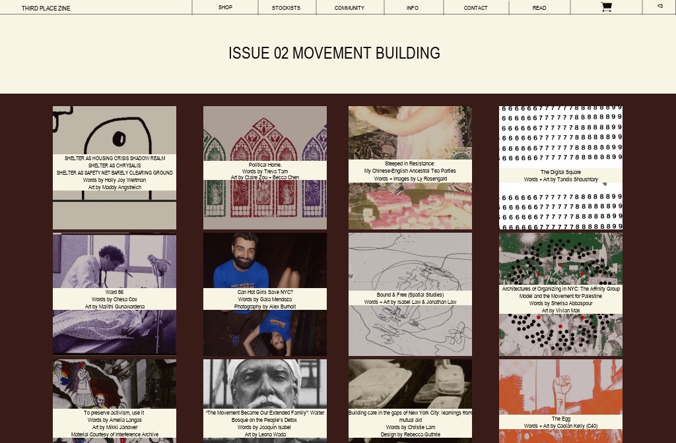Image resolution: width=676 pixels, height=443 pixels.
Task: Open Can Hot Girls Save NYC thumbnail
Action: (265, 295)
